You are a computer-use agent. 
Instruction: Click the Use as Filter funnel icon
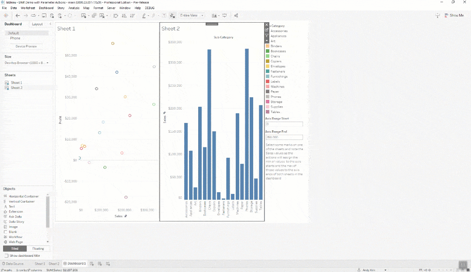click(267, 35)
